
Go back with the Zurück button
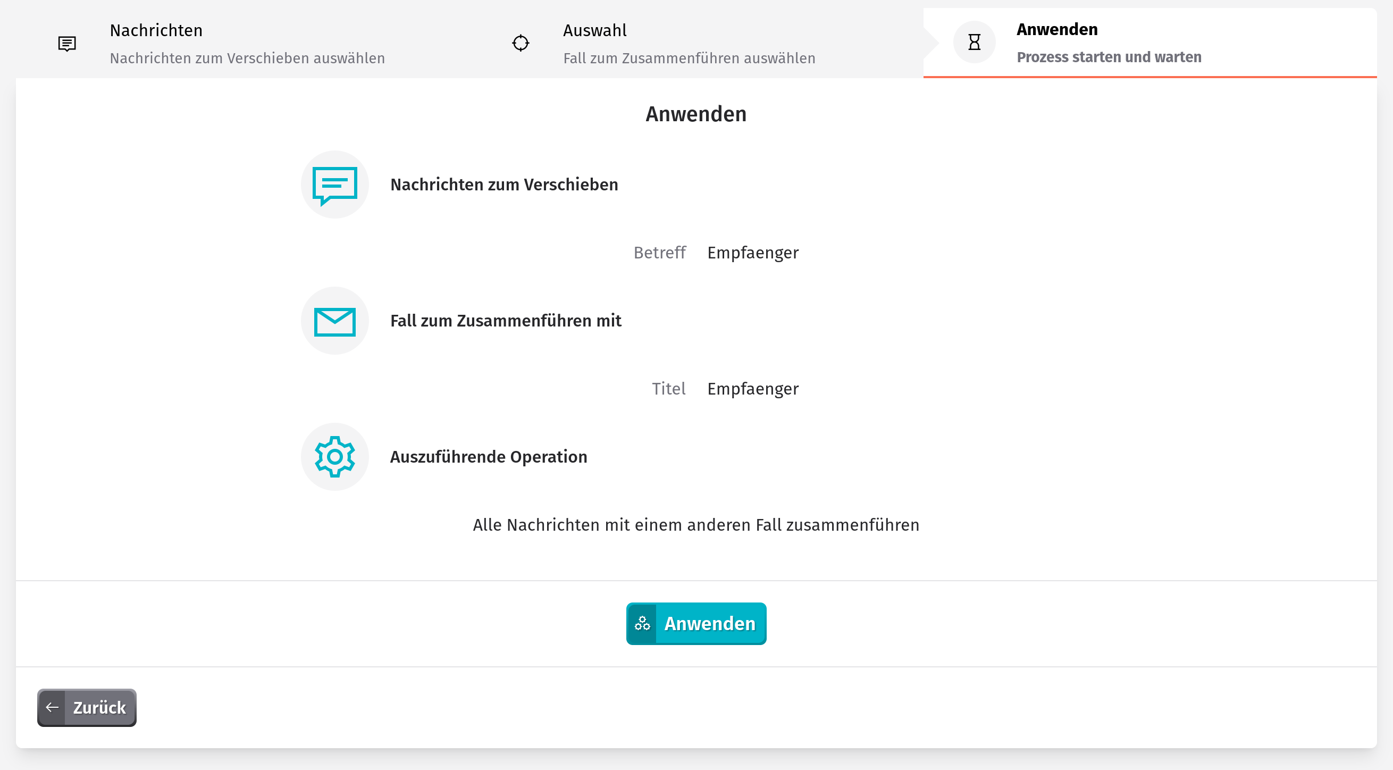pos(87,707)
